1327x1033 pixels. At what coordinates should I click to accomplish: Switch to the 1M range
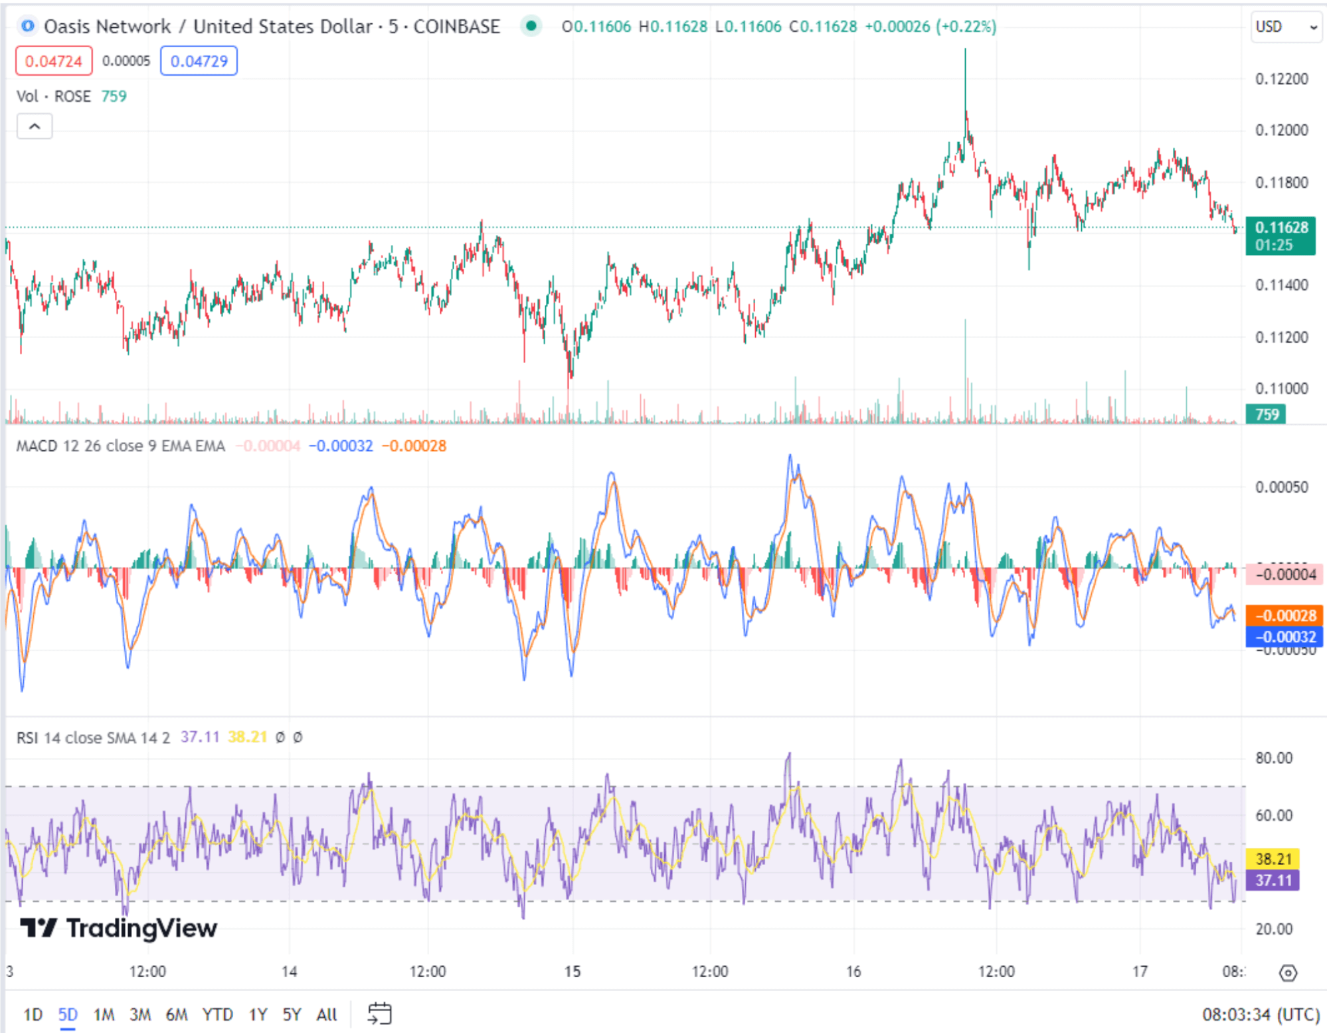coord(104,1014)
